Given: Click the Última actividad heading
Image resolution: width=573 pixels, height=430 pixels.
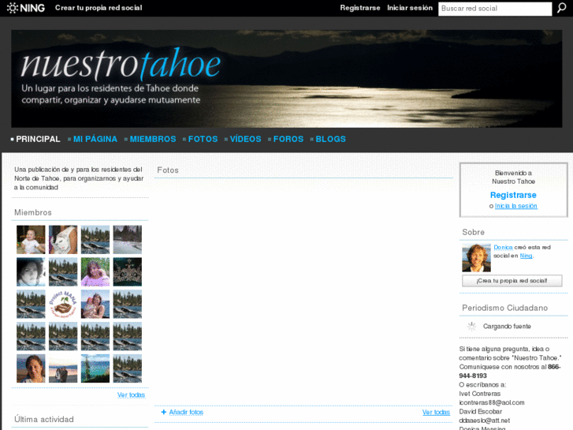Looking at the screenshot, I should tap(44, 420).
